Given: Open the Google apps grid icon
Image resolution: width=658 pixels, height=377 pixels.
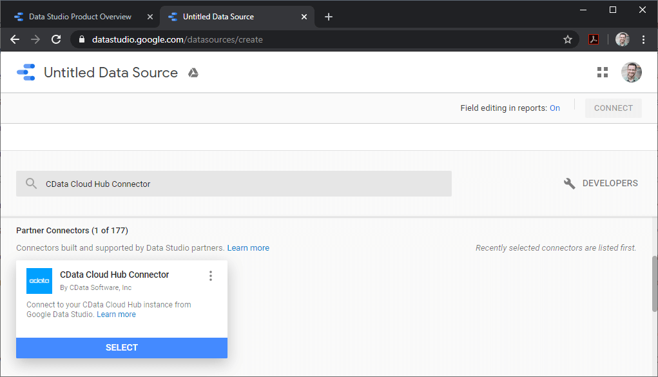Looking at the screenshot, I should (x=603, y=72).
